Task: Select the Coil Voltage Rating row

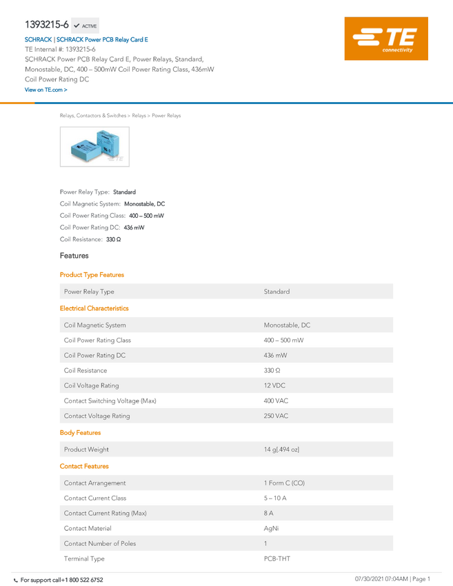Action: pos(226,385)
